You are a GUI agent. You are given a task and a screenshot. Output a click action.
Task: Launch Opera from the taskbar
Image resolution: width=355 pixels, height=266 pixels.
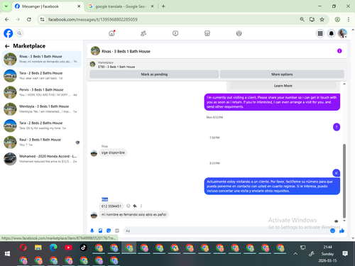[x=23, y=248]
